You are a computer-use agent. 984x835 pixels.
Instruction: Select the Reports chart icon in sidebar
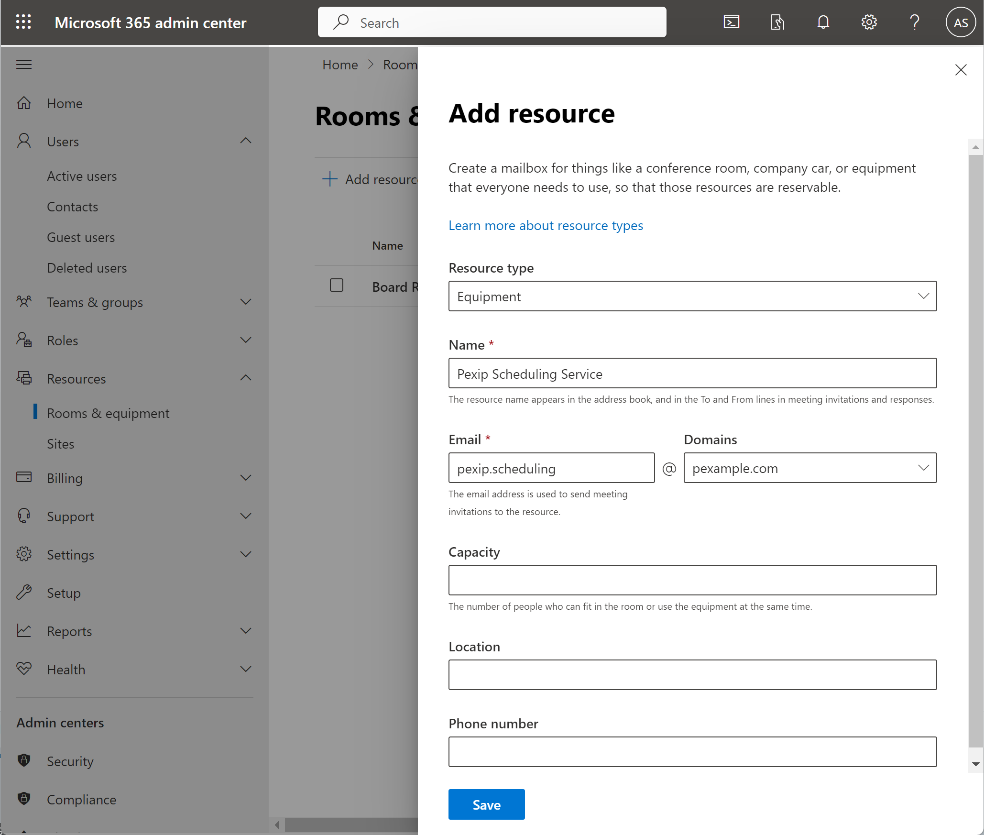(x=24, y=631)
